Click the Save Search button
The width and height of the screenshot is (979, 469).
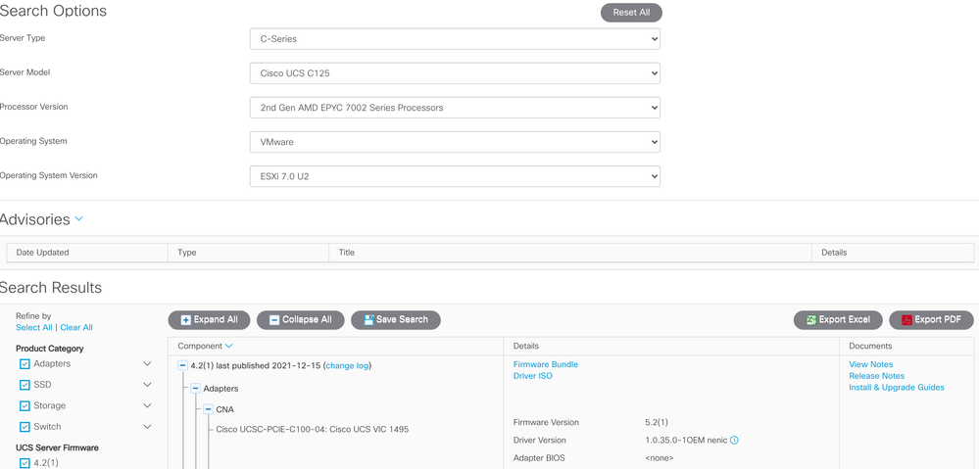(x=396, y=320)
